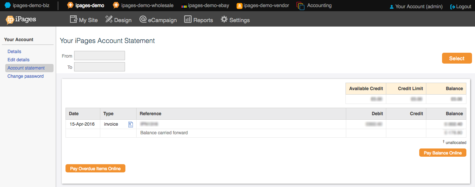Click the Available Credit header

pyautogui.click(x=366, y=89)
